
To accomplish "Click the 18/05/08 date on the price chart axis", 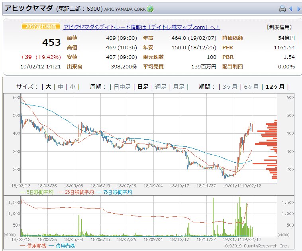I will coord(73,186).
